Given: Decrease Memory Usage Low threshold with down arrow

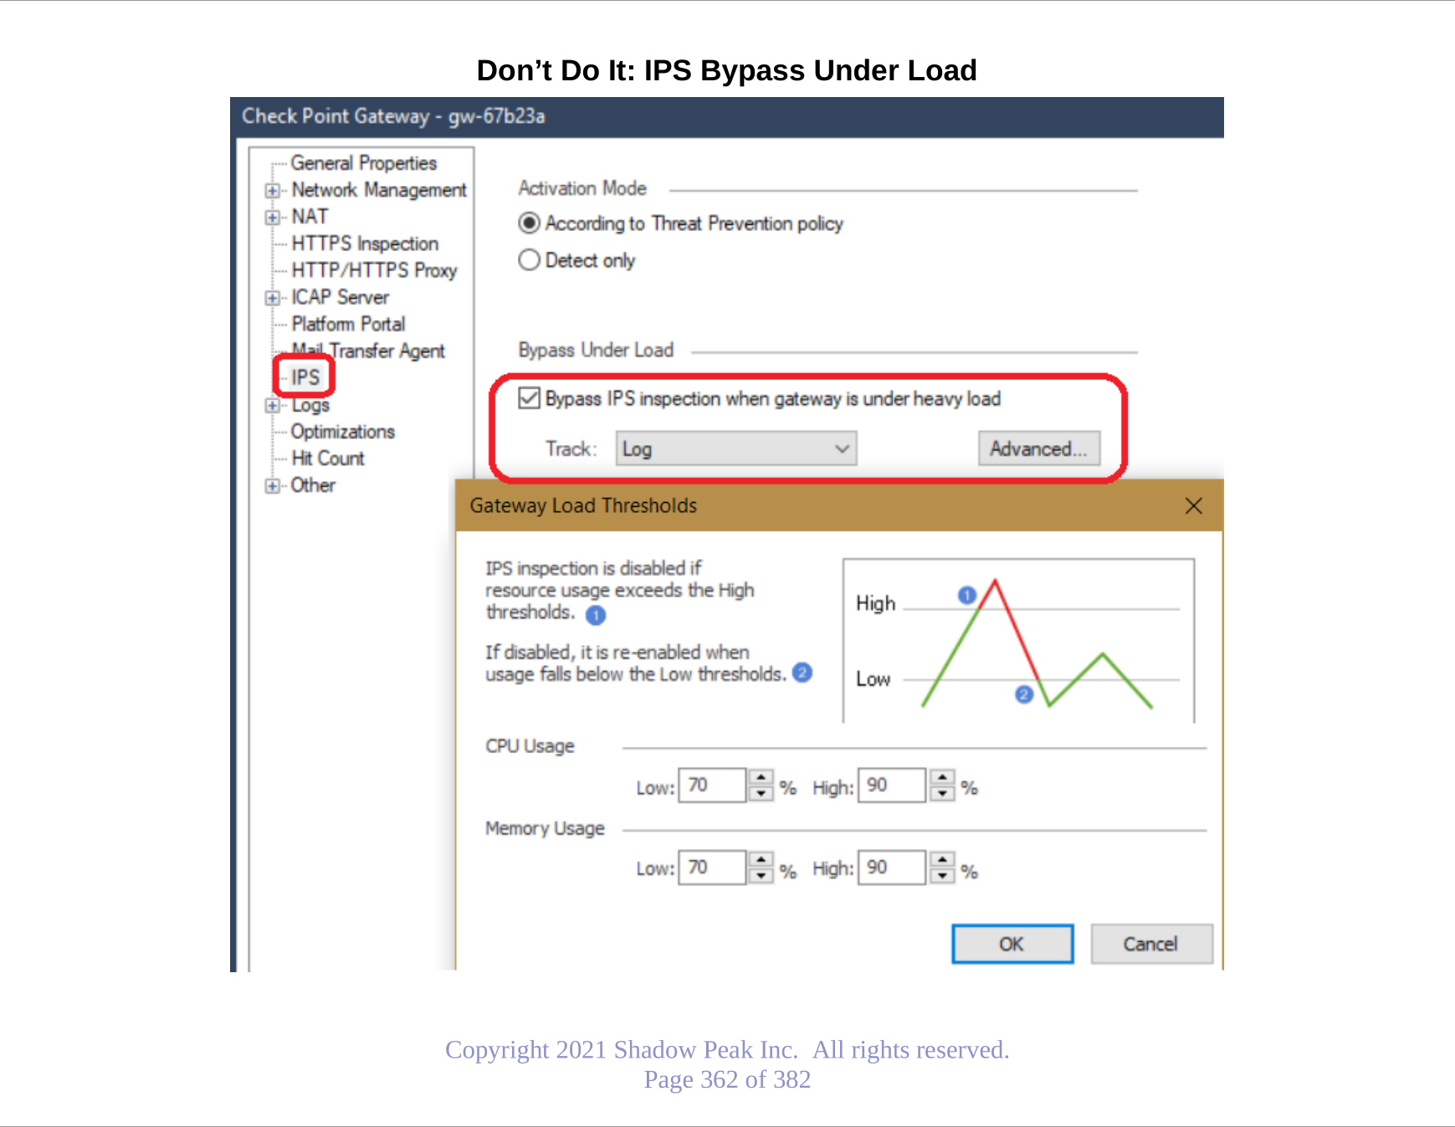Looking at the screenshot, I should (761, 876).
